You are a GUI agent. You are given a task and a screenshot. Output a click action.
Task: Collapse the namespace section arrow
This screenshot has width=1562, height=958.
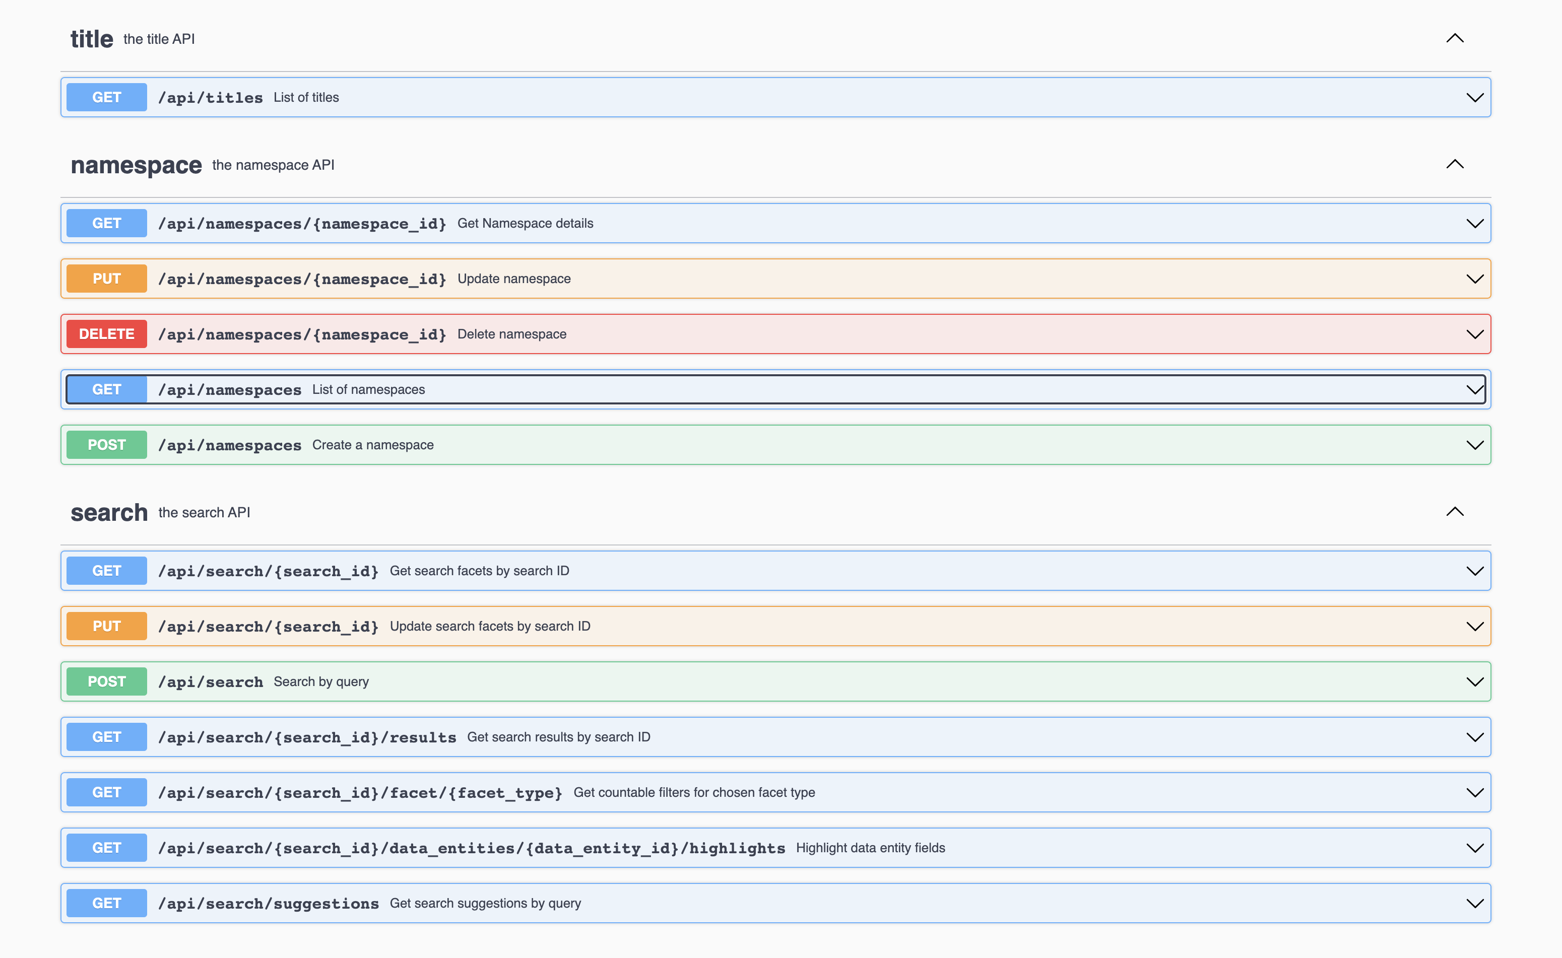pyautogui.click(x=1454, y=165)
